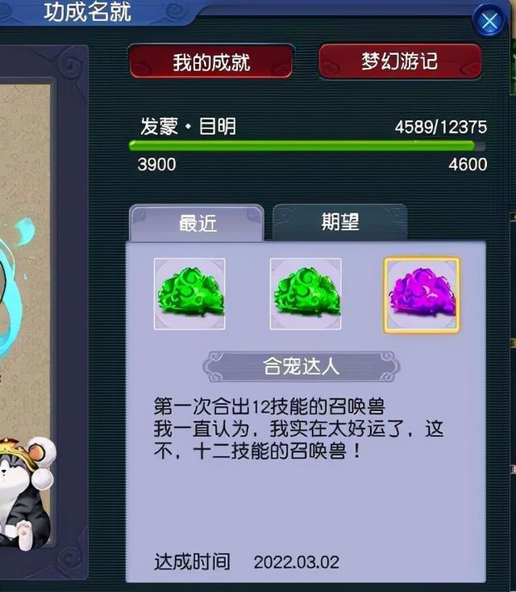
Task: Click the 4589/12375 points counter
Action: point(441,127)
